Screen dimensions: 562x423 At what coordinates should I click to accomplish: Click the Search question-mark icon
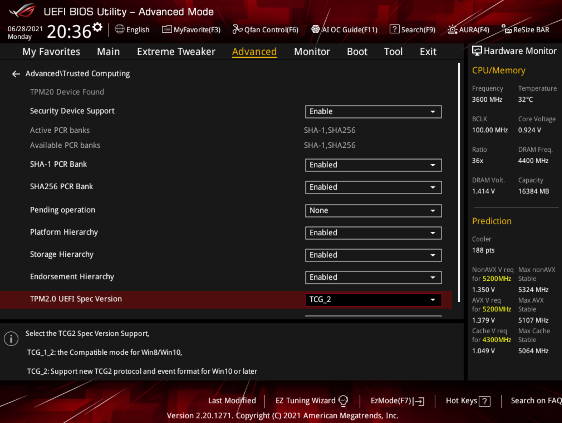coord(394,29)
